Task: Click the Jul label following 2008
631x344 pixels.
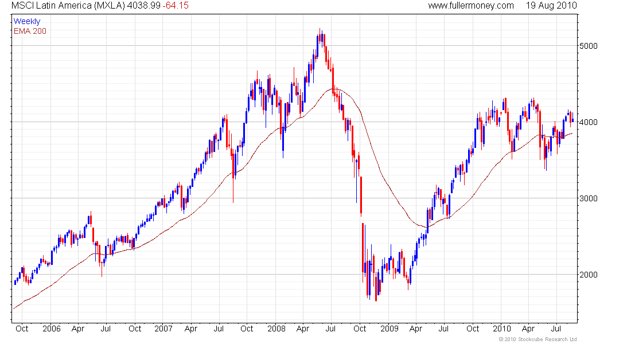Action: tap(331, 329)
